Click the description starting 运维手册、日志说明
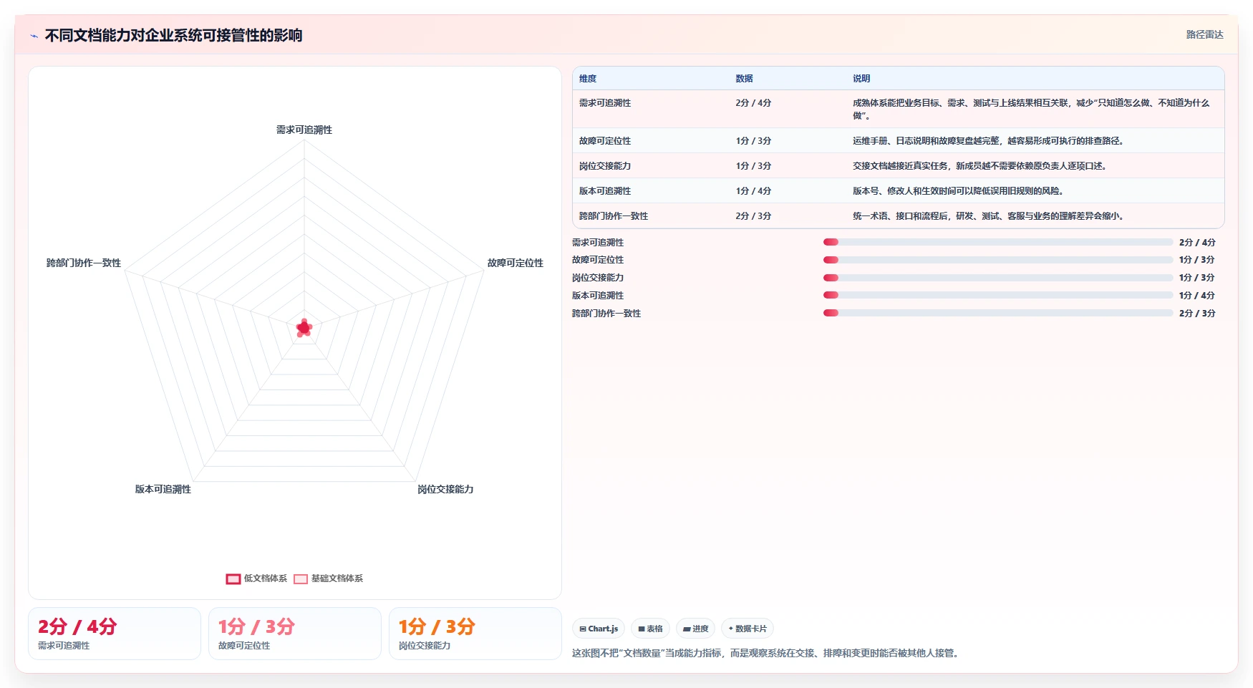This screenshot has width=1253, height=688. [x=990, y=141]
